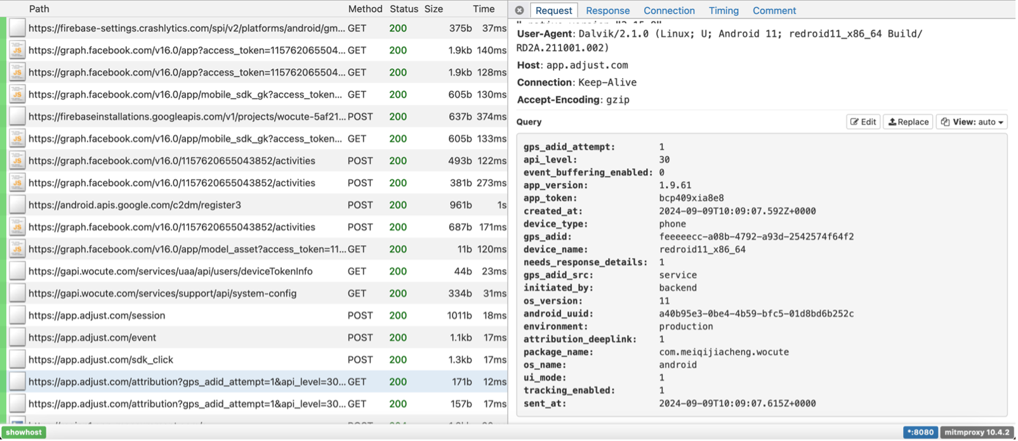Click icon next to android.apis.google.com register3 row
This screenshot has height=441, width=1018.
point(17,205)
